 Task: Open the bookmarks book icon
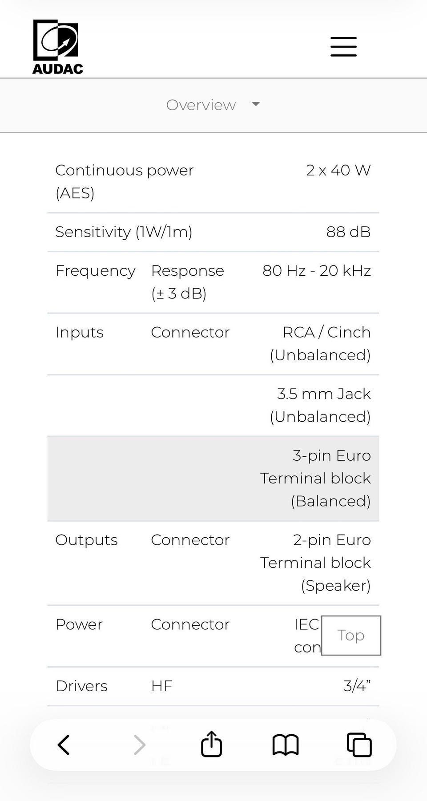click(x=285, y=745)
